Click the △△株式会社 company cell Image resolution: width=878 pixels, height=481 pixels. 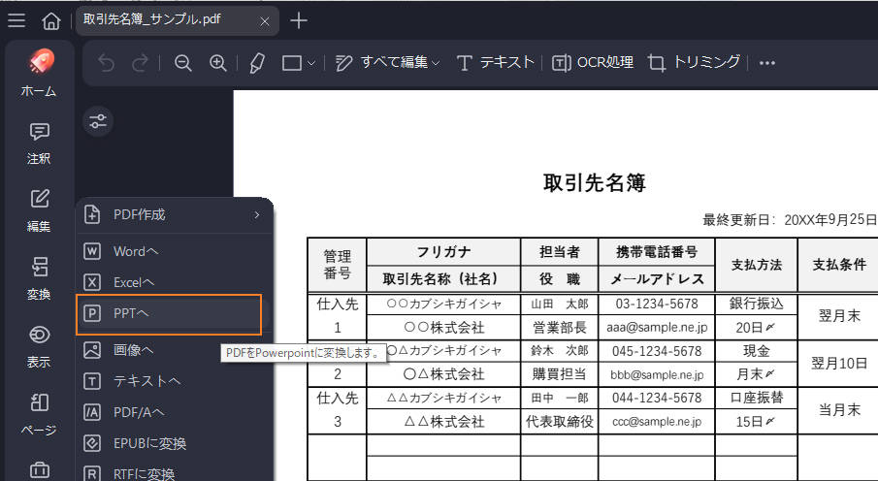444,422
